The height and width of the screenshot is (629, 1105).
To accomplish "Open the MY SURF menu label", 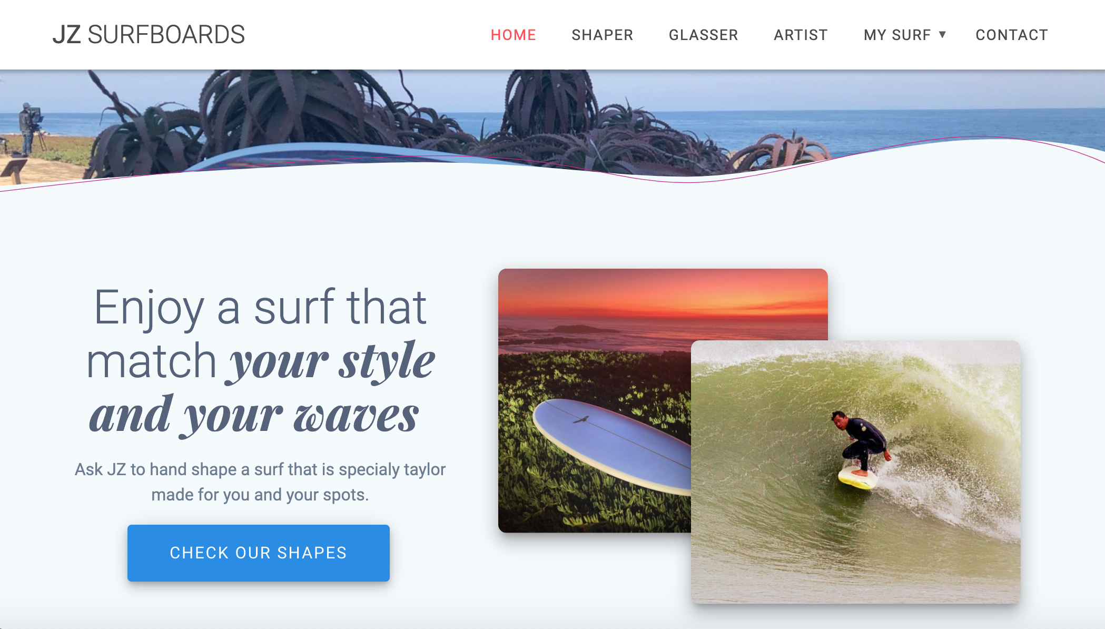I will pos(897,35).
